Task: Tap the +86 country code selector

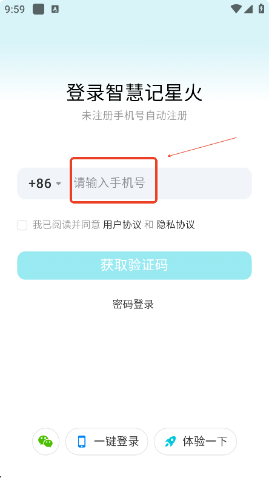Action: 45,184
